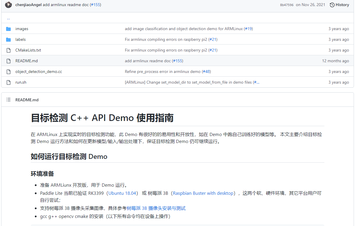
Task: Click the History clock icon
Action: tap(332, 4)
